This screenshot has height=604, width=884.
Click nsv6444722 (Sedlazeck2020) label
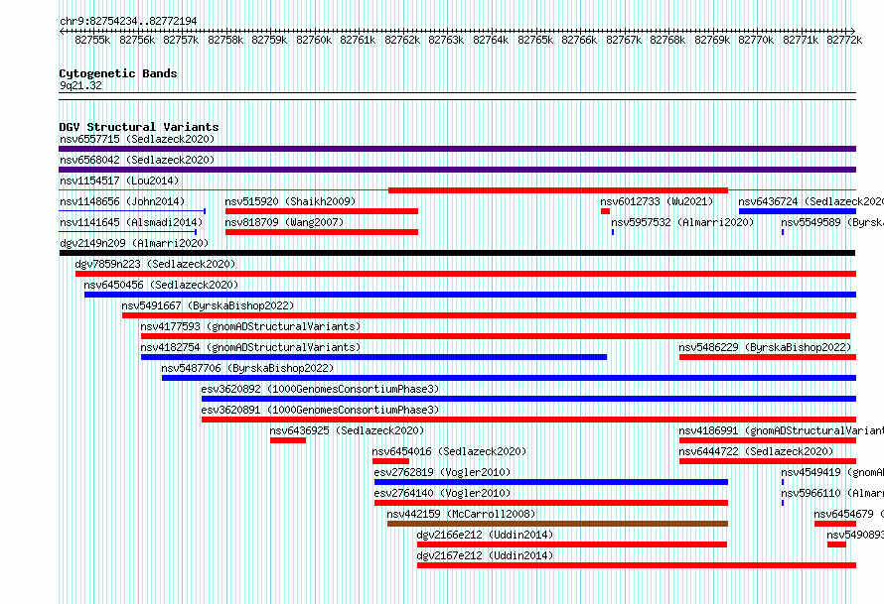tap(756, 451)
